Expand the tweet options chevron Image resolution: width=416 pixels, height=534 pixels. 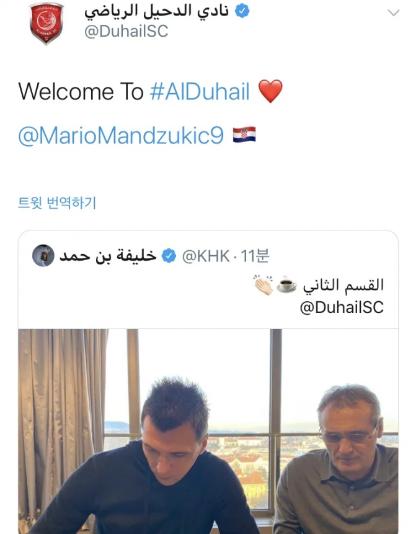(x=394, y=12)
